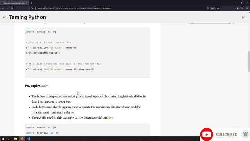
Task: Open a new browser tab
Action: click(x=32, y=3)
